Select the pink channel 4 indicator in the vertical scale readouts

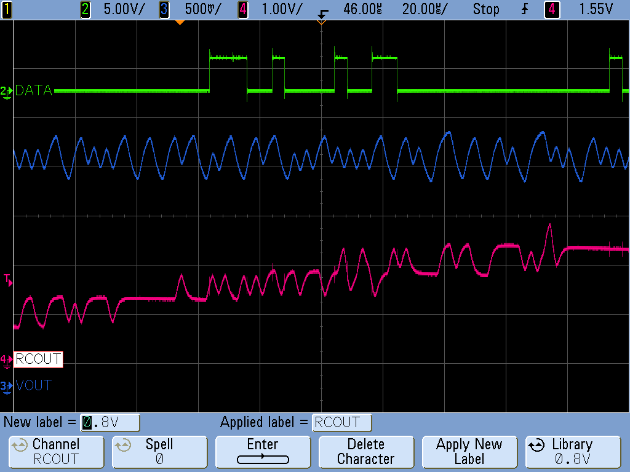(242, 9)
